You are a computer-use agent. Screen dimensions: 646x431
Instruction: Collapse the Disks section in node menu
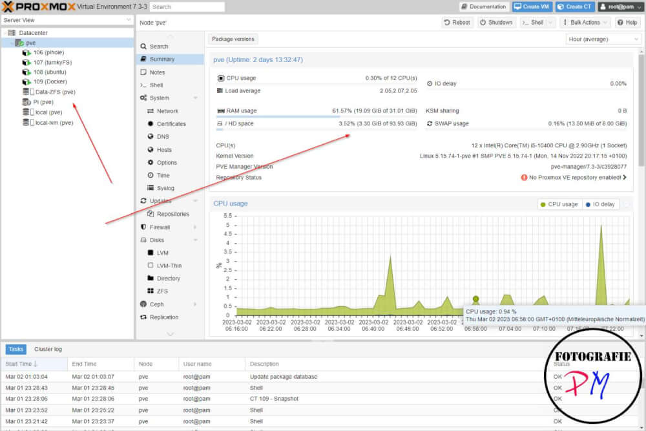pyautogui.click(x=195, y=240)
